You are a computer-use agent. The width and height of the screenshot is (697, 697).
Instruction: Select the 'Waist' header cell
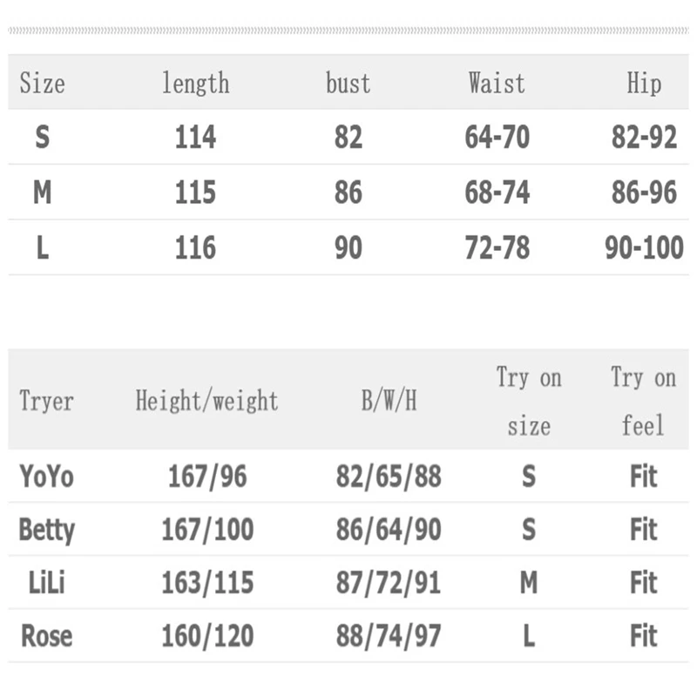pyautogui.click(x=497, y=84)
